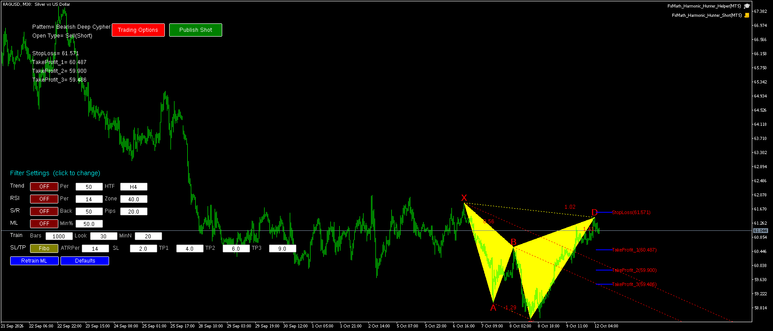Click the Trend Per value 50
The width and height of the screenshot is (773, 331).
[x=89, y=187]
